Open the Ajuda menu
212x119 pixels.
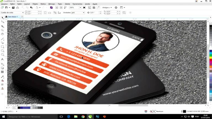click(x=95, y=4)
